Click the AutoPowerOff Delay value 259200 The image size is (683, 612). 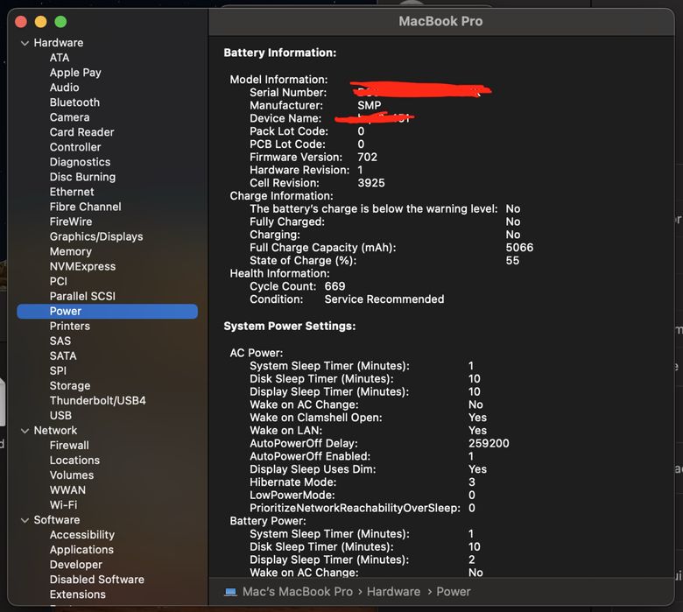pyautogui.click(x=489, y=443)
